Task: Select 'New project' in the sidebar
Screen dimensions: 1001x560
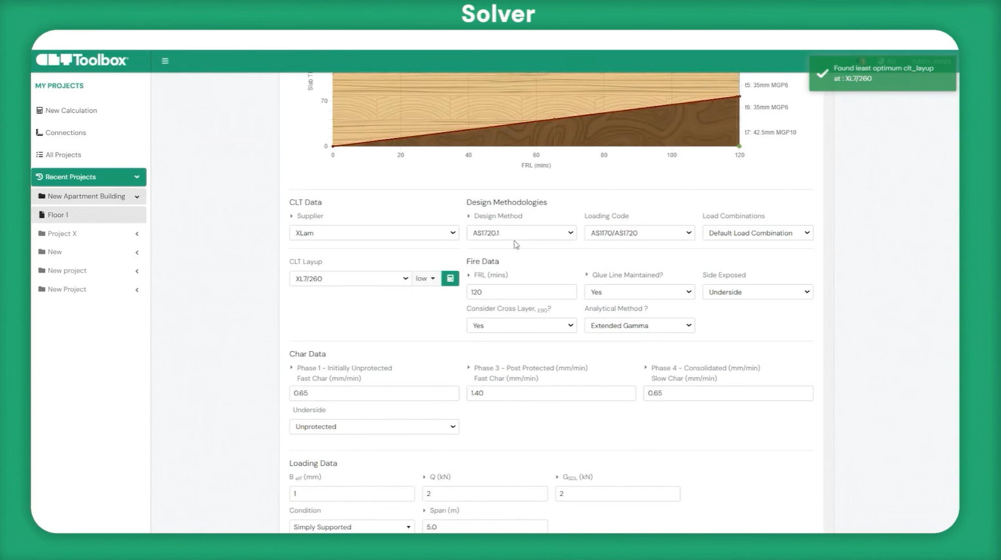Action: [67, 270]
